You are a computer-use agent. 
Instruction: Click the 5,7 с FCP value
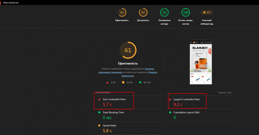107,105
